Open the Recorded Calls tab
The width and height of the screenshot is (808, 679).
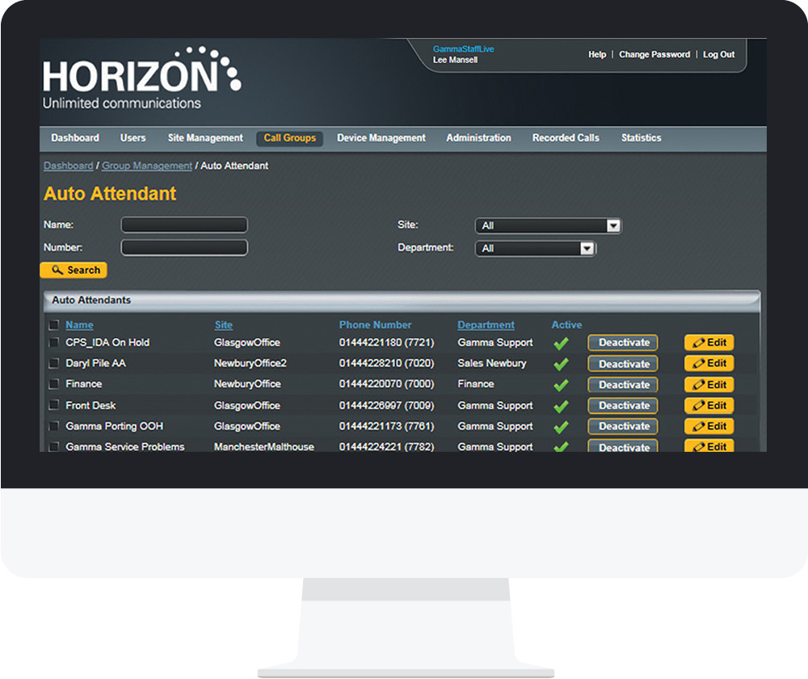[x=566, y=137]
